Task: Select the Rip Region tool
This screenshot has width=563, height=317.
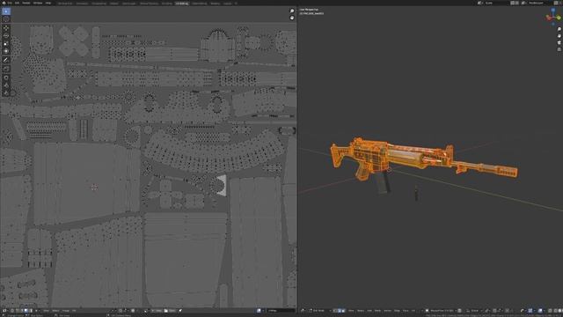Action: click(x=6, y=69)
